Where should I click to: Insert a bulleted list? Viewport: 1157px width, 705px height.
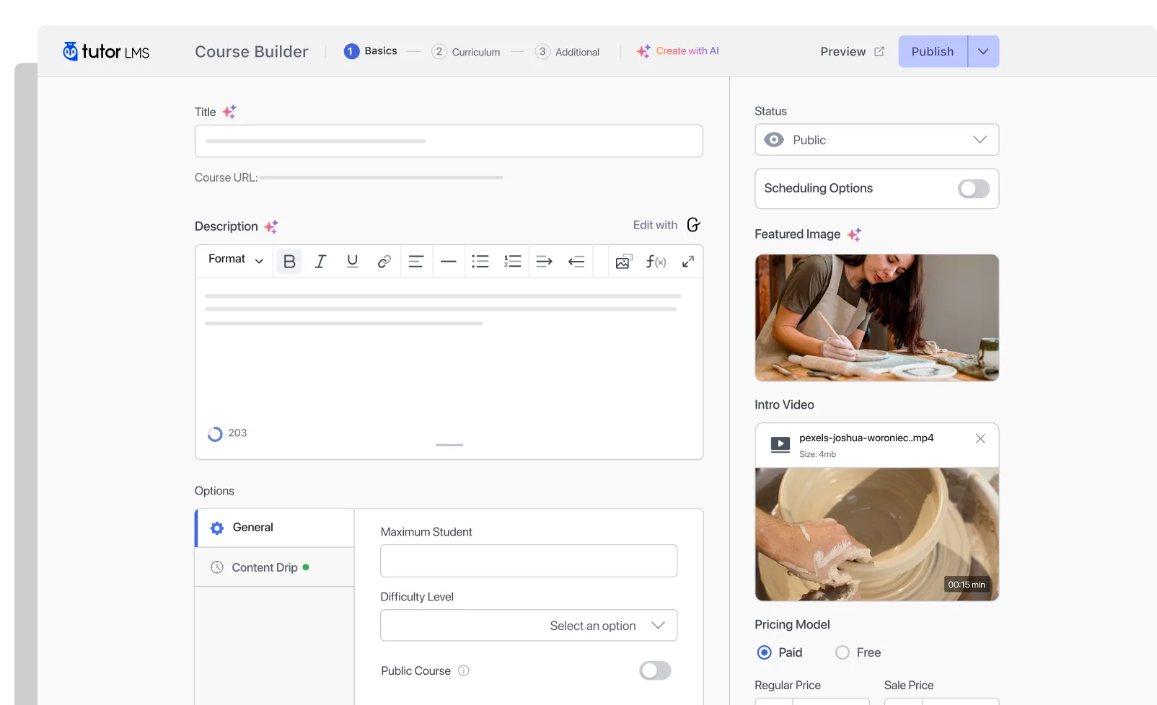pos(480,262)
